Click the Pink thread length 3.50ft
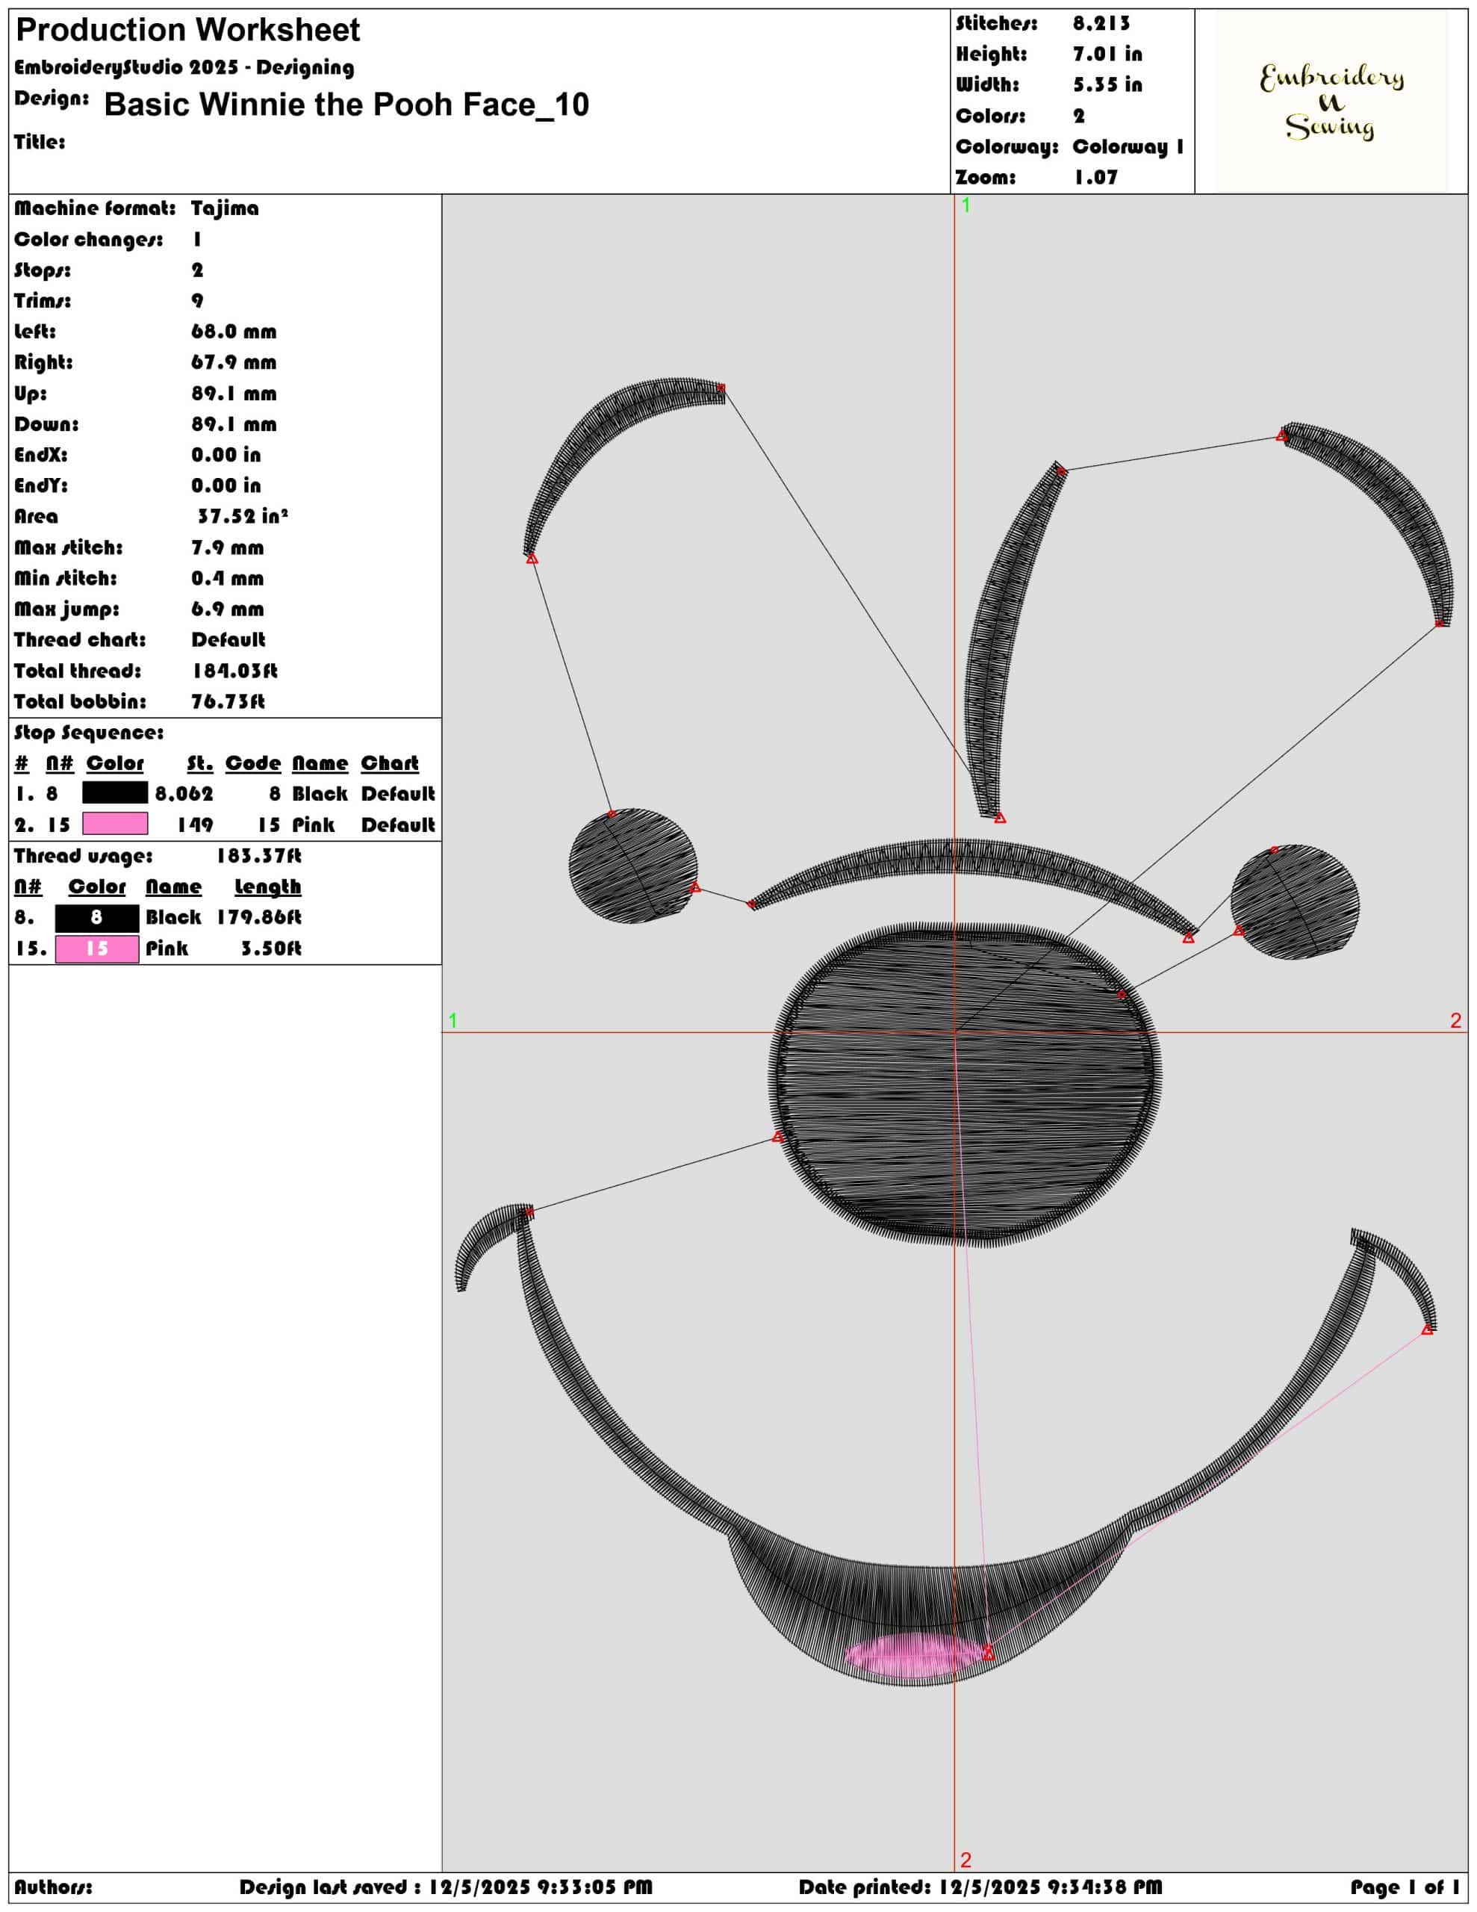 [x=271, y=948]
